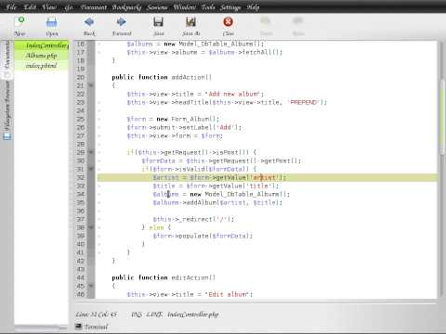Save the file with the floppy icon

(158, 22)
